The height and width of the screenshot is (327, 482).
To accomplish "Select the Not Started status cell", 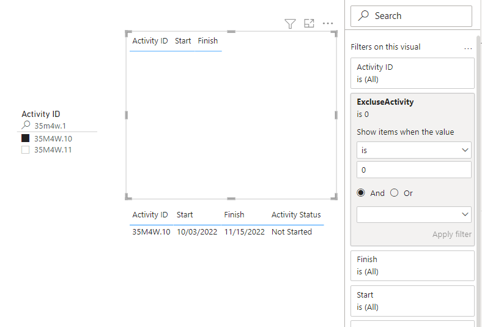I will point(292,231).
